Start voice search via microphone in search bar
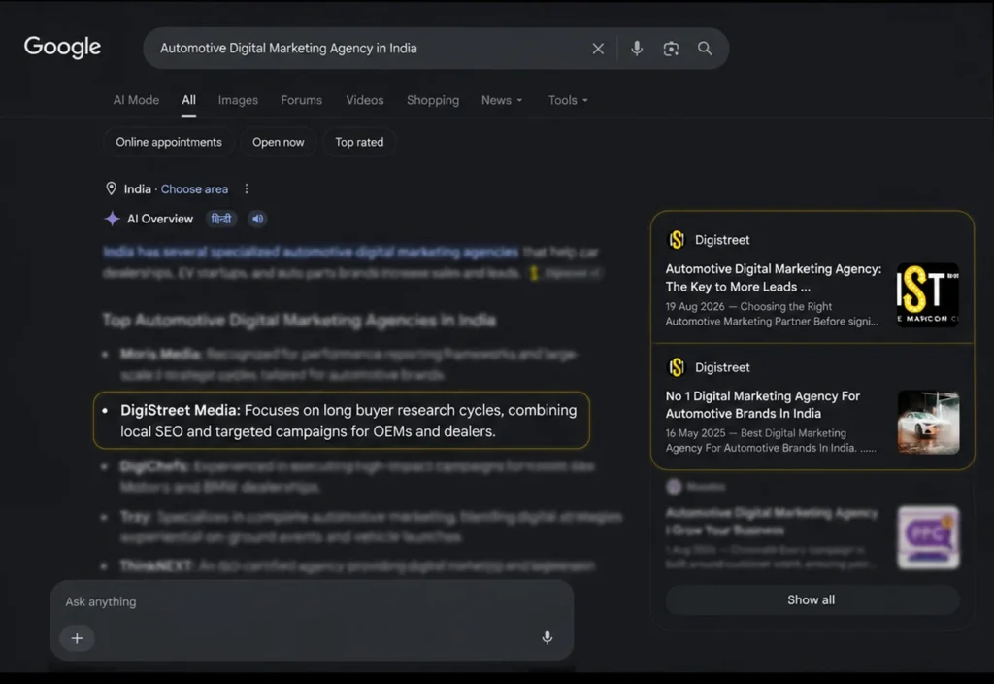Viewport: 994px width, 684px height. point(637,49)
